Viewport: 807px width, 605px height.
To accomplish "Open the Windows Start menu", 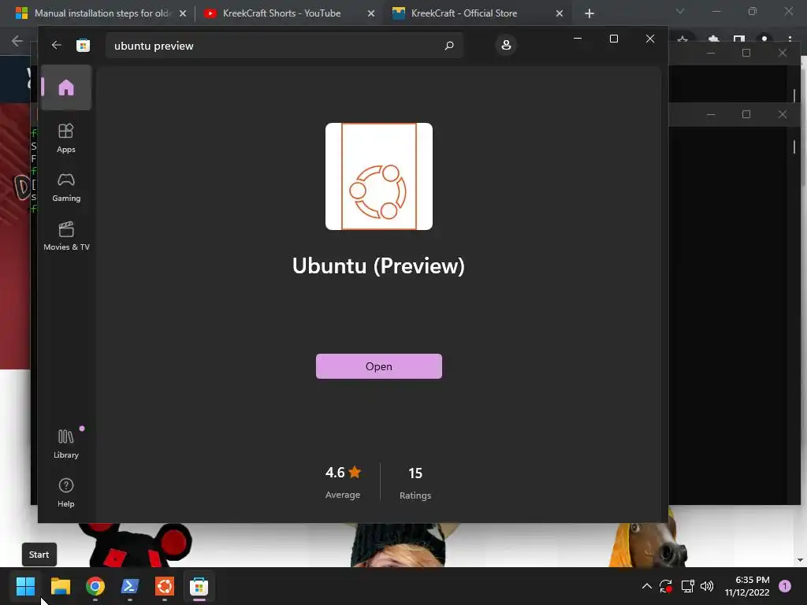I will coord(25,586).
